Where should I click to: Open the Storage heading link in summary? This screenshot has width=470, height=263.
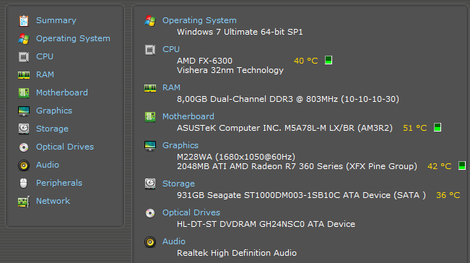tap(178, 184)
